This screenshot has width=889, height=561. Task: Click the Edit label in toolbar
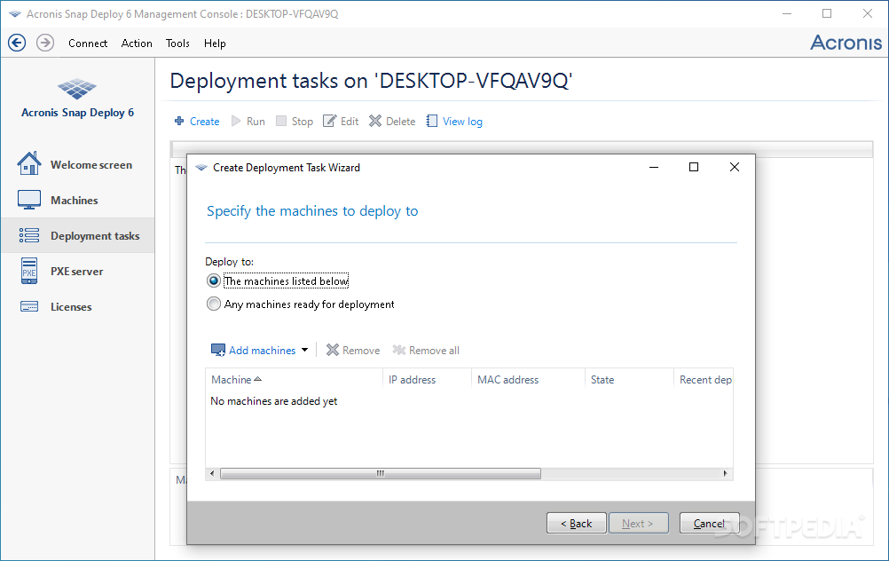pyautogui.click(x=350, y=122)
